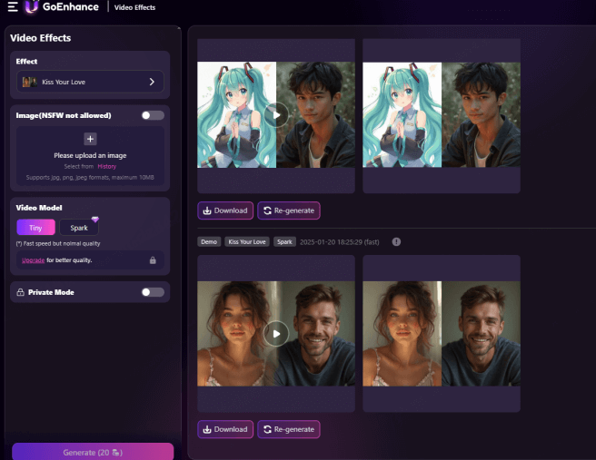Viewport: 596px width, 460px height.
Task: Click the info exclamation icon
Action: 396,241
